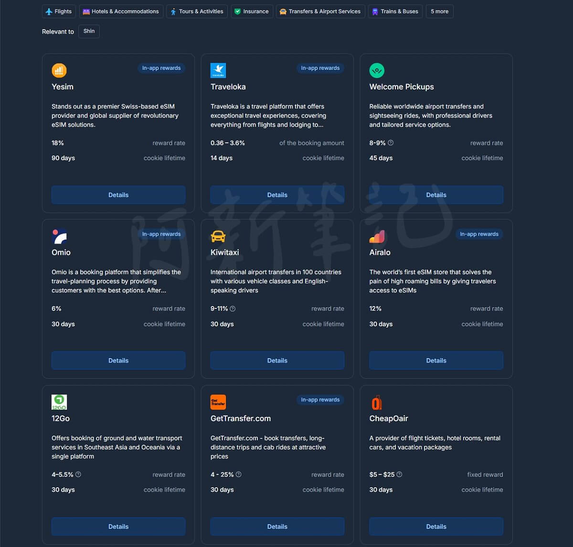View Details of Airalo program
The width and height of the screenshot is (573, 547).
point(436,361)
